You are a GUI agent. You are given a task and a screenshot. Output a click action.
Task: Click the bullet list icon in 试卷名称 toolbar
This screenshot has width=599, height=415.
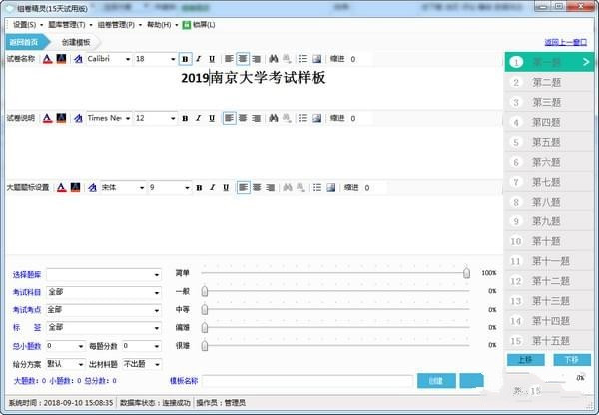[x=303, y=59]
